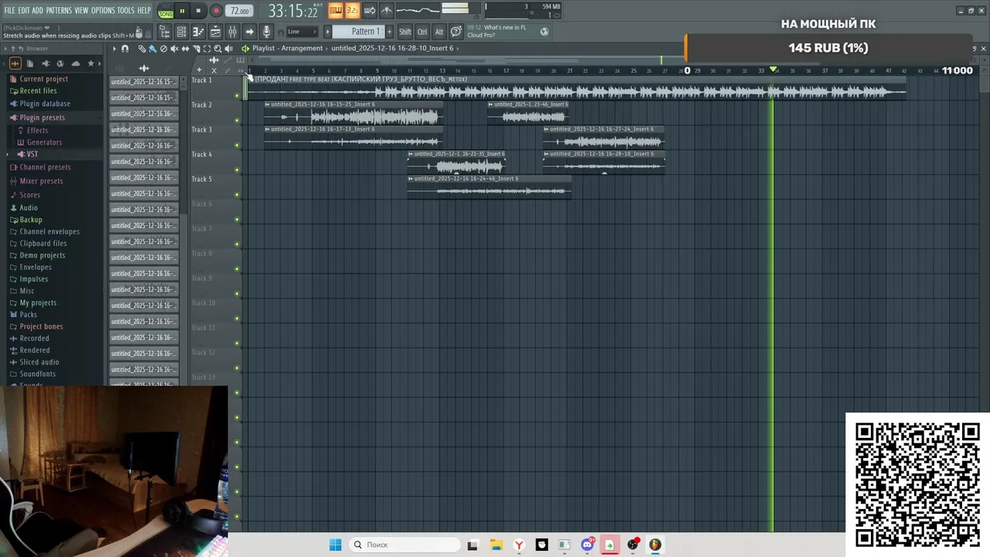Screen dimensions: 990x557
Task: Click the loop recording icon in top toolbar
Action: (x=370, y=11)
